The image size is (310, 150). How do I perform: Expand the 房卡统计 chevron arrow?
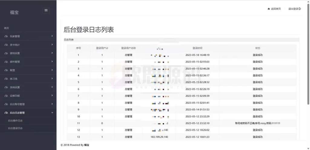point(52,45)
